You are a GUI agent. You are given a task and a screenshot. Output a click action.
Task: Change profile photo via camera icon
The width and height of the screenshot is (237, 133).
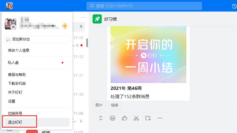click(13, 27)
